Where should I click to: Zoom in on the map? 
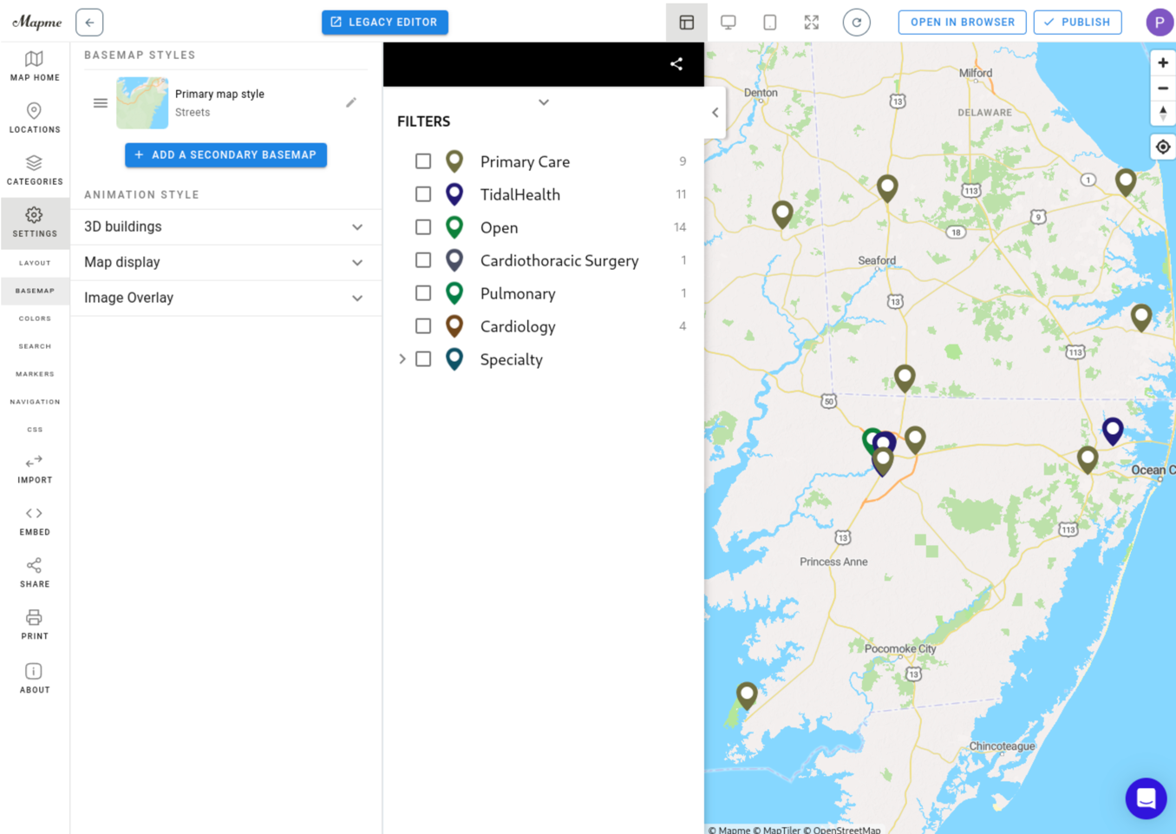[x=1162, y=63]
